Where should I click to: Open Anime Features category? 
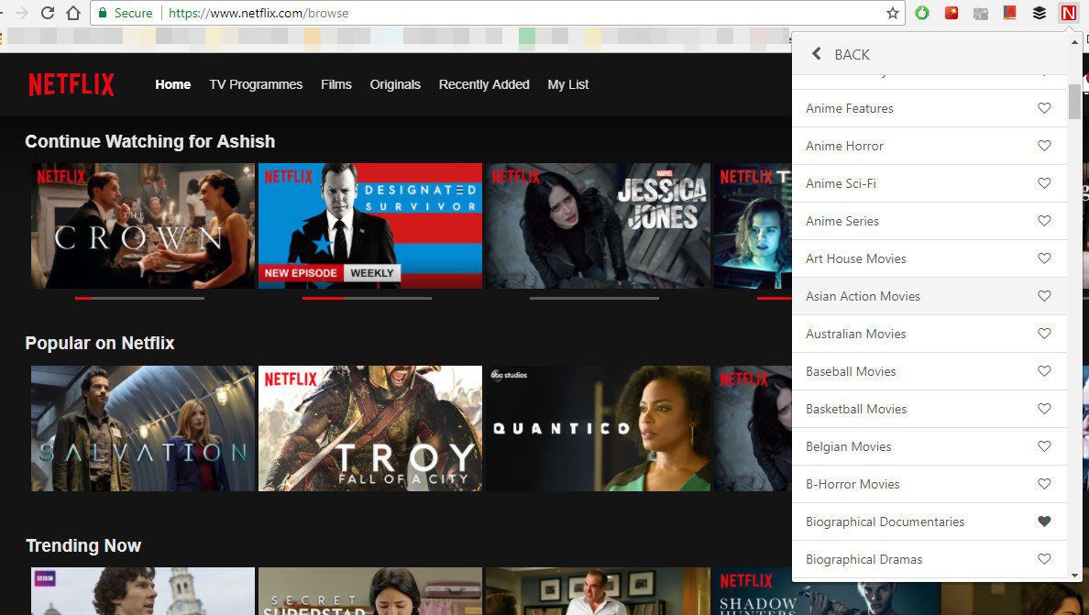click(x=850, y=108)
